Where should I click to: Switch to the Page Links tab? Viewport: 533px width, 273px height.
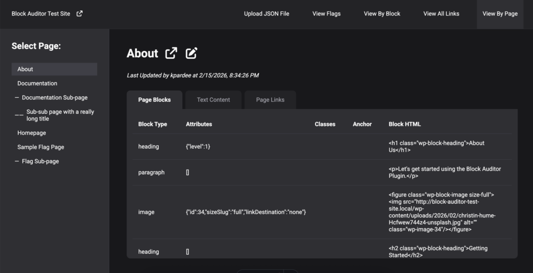tap(270, 100)
